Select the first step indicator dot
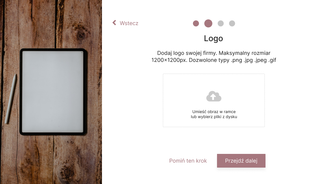Viewport: 319px width, 184px height. pyautogui.click(x=196, y=23)
